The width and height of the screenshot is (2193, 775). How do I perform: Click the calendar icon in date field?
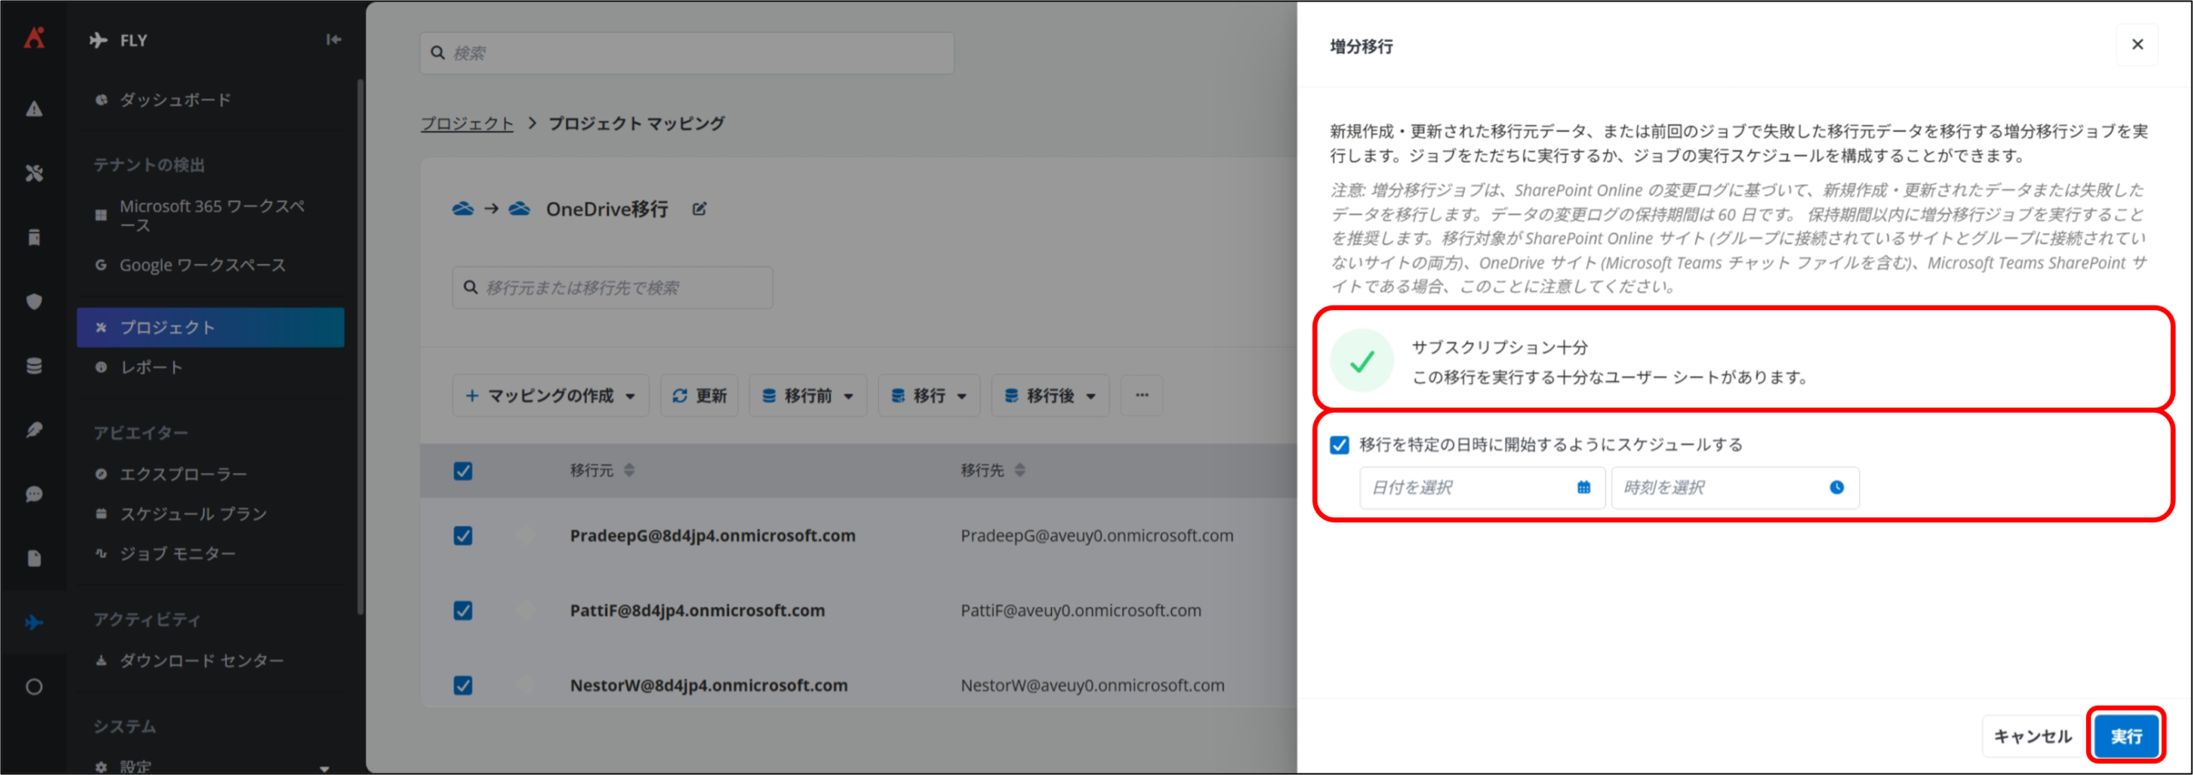click(1583, 487)
